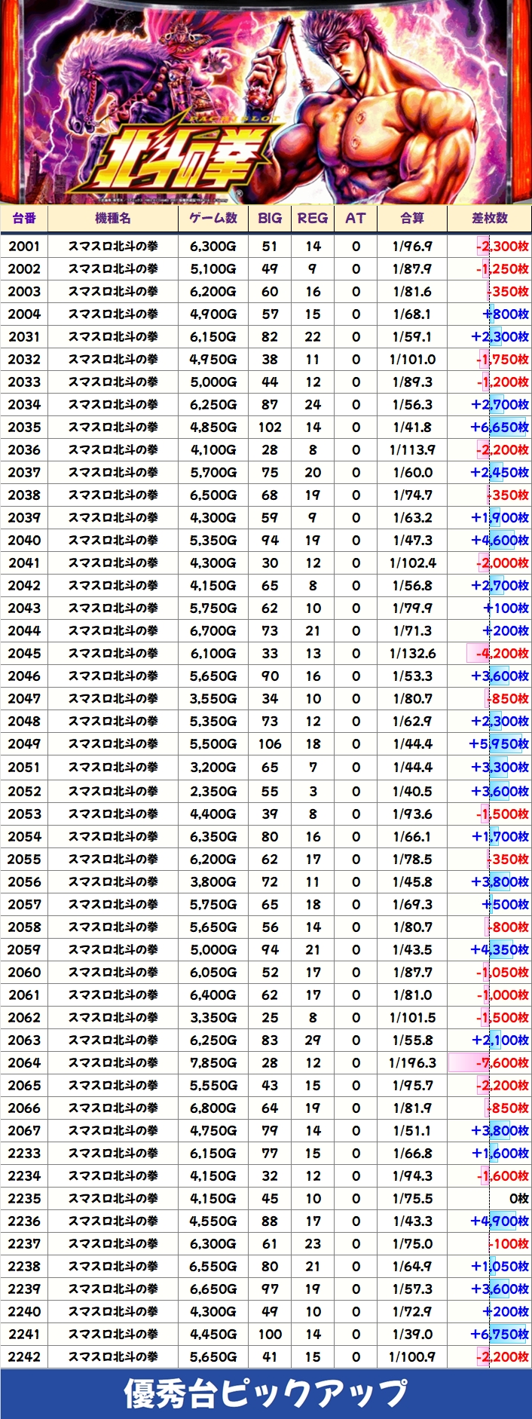532x1419 pixels.
Task: Click the -2,300枚 value in row 2001
Action: coord(502,246)
